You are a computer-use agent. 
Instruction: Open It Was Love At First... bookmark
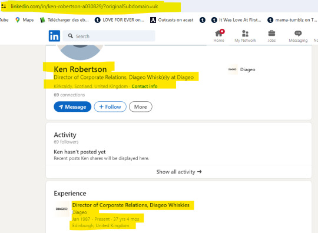(236, 20)
